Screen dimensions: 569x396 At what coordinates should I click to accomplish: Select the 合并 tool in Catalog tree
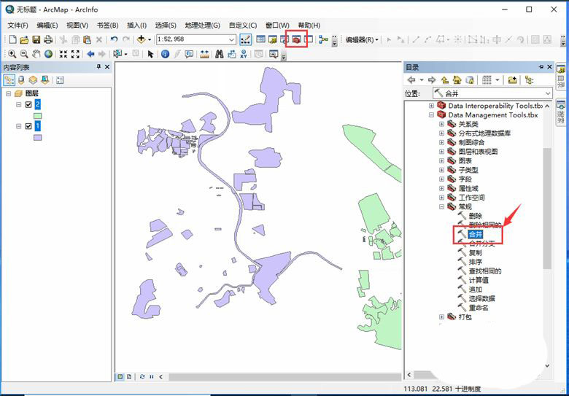(476, 234)
